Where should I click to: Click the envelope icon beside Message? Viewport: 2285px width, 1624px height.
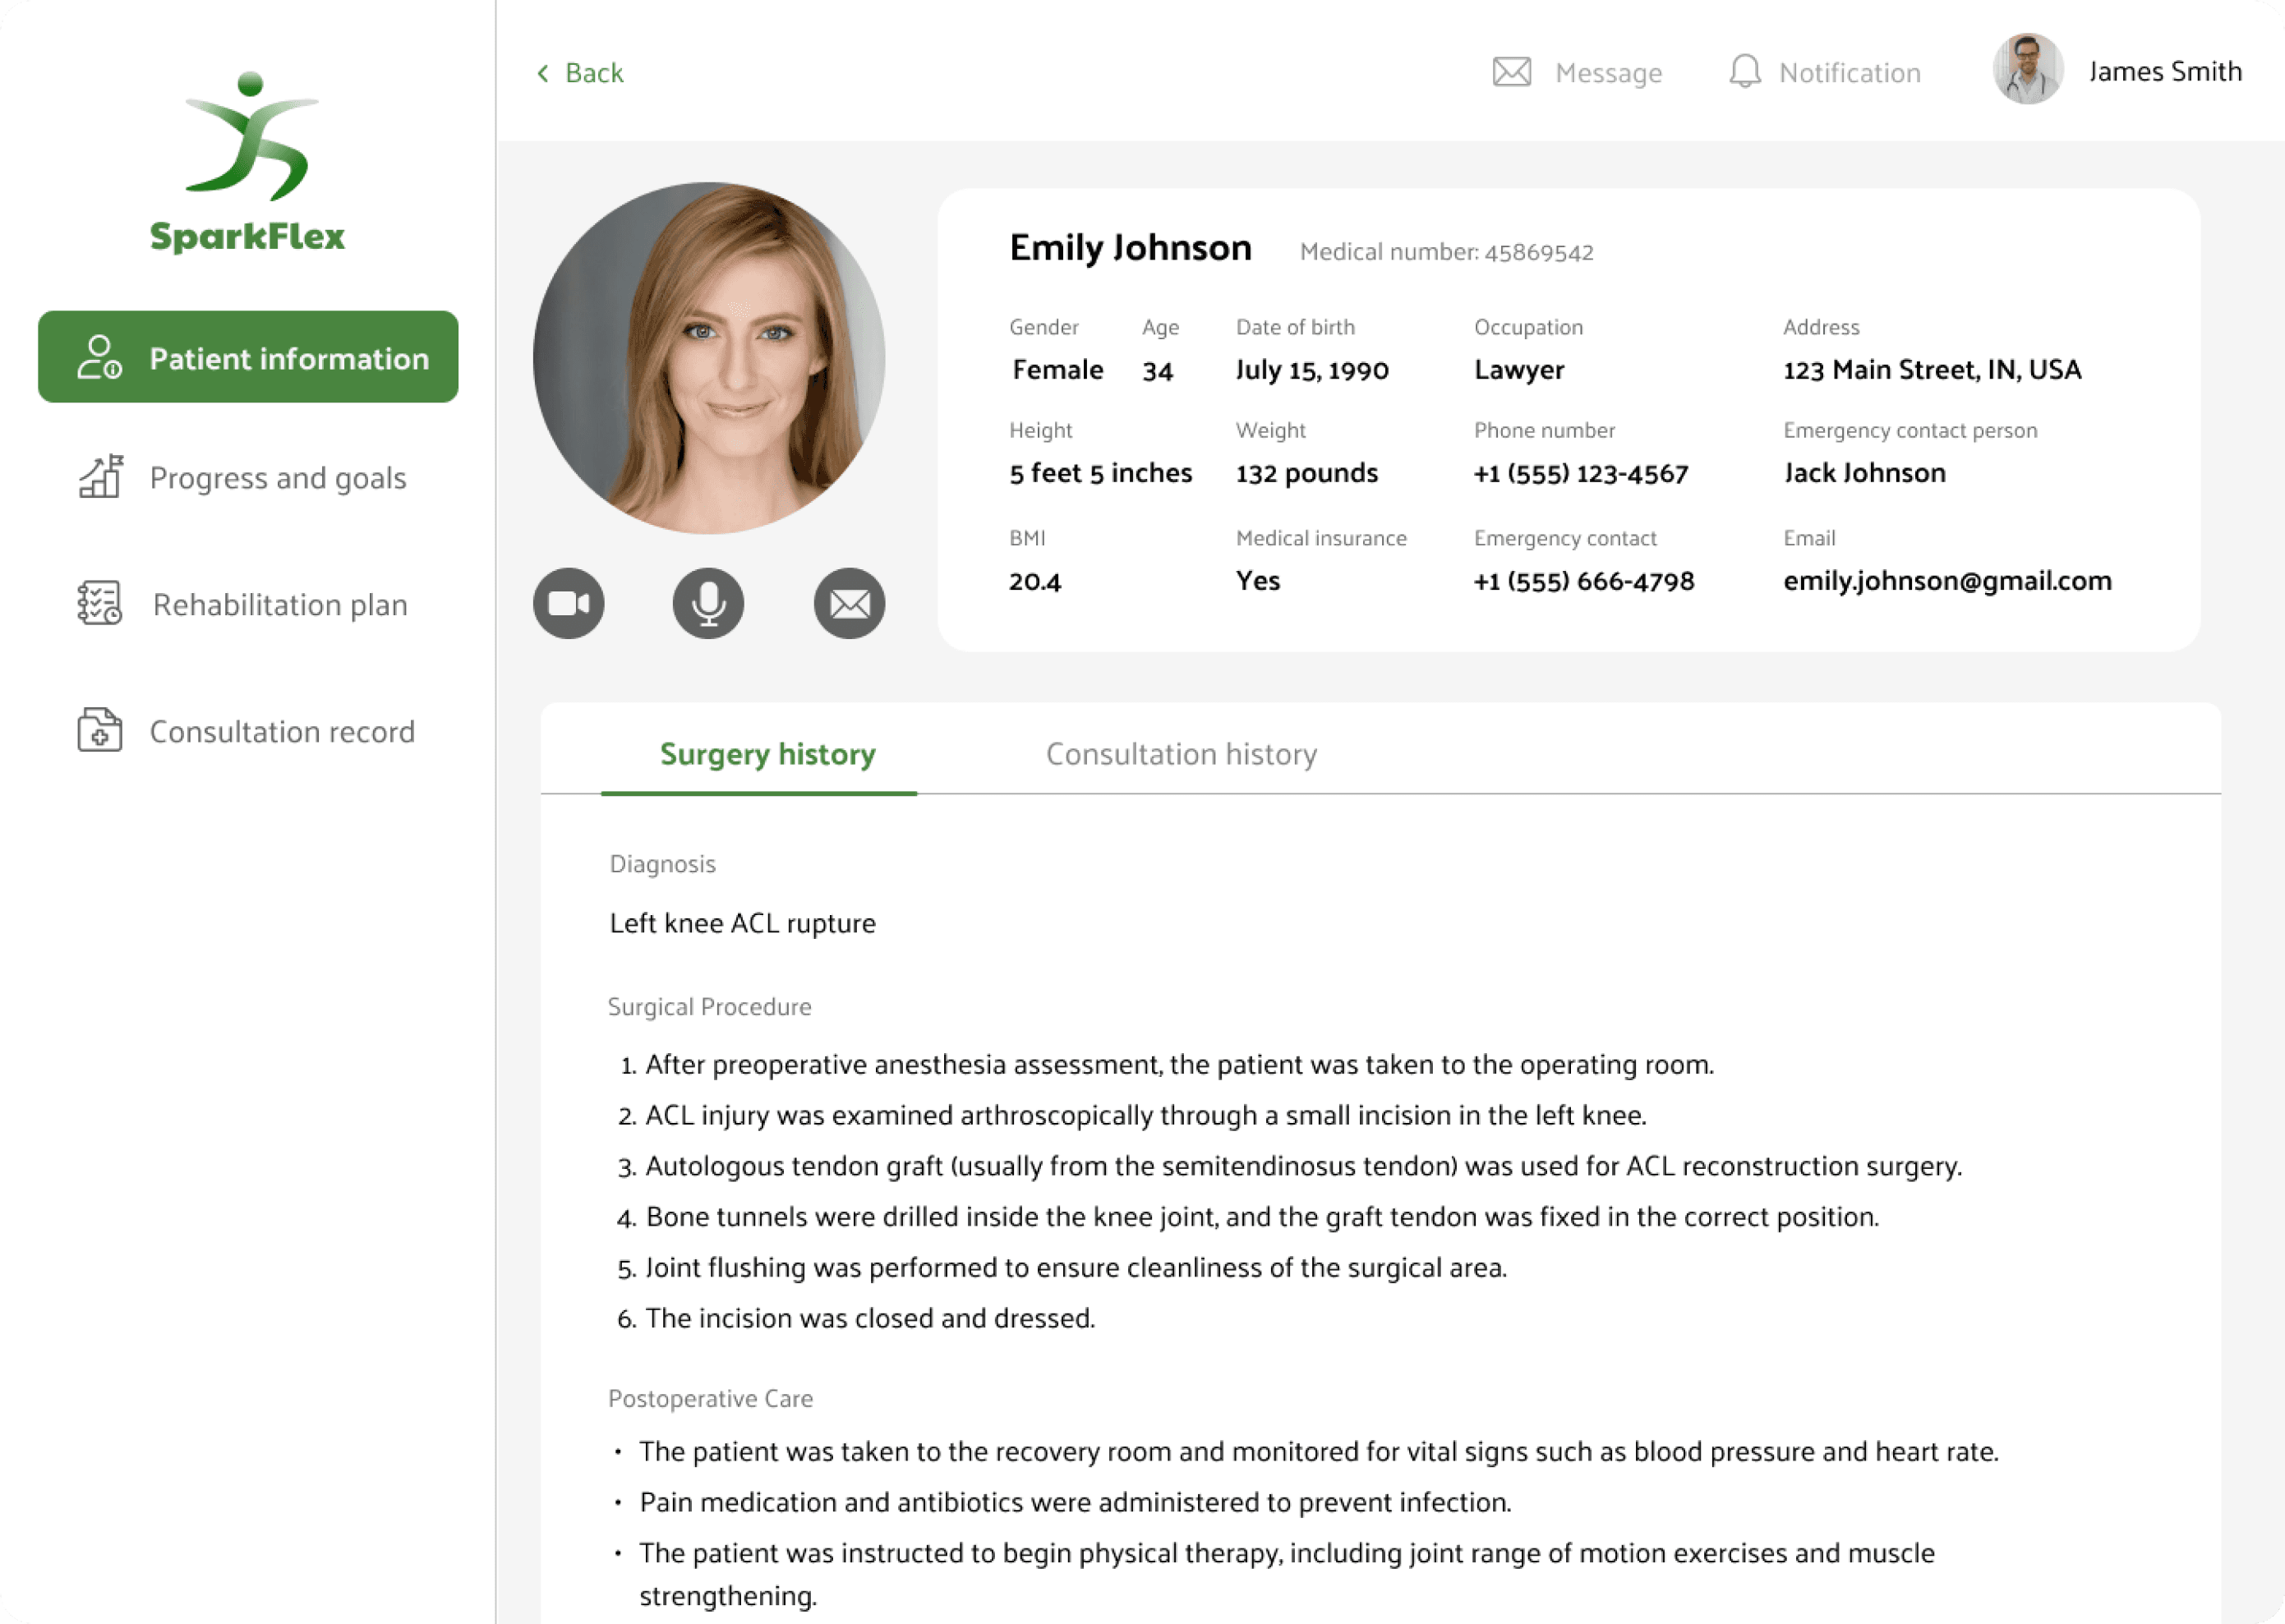(1511, 72)
